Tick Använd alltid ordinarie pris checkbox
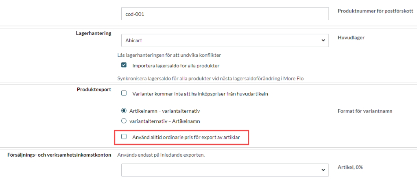The image size is (417, 181). (x=124, y=137)
